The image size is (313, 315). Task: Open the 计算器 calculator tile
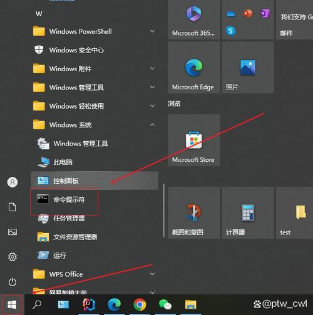pyautogui.click(x=248, y=212)
